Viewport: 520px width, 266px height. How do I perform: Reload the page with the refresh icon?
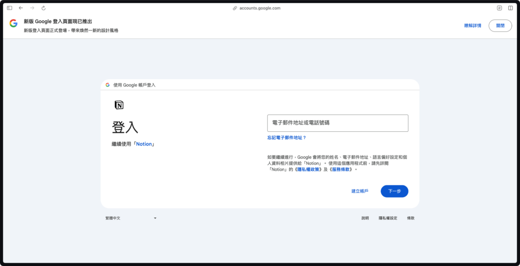[x=44, y=8]
